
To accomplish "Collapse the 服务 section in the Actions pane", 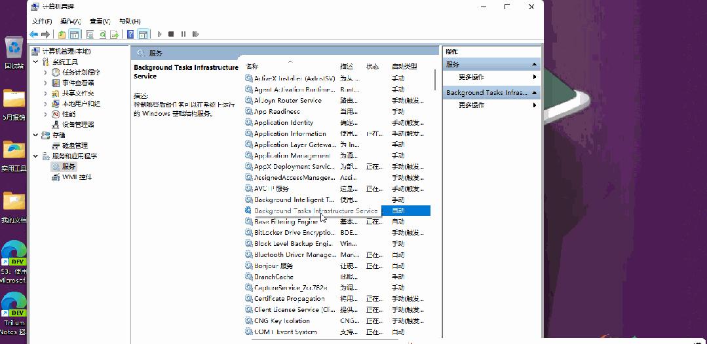I will [535, 65].
